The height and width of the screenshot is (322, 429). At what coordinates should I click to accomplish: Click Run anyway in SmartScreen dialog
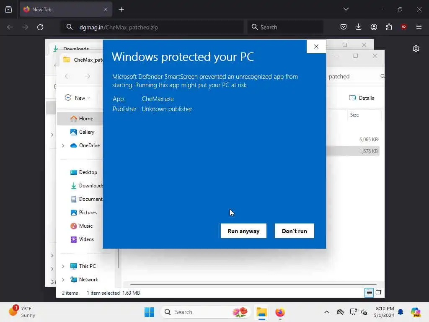243,231
